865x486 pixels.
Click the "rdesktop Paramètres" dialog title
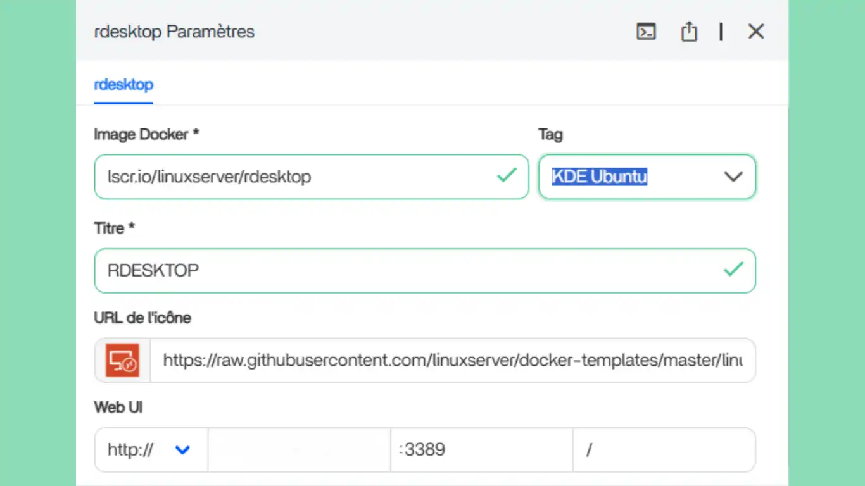point(174,32)
